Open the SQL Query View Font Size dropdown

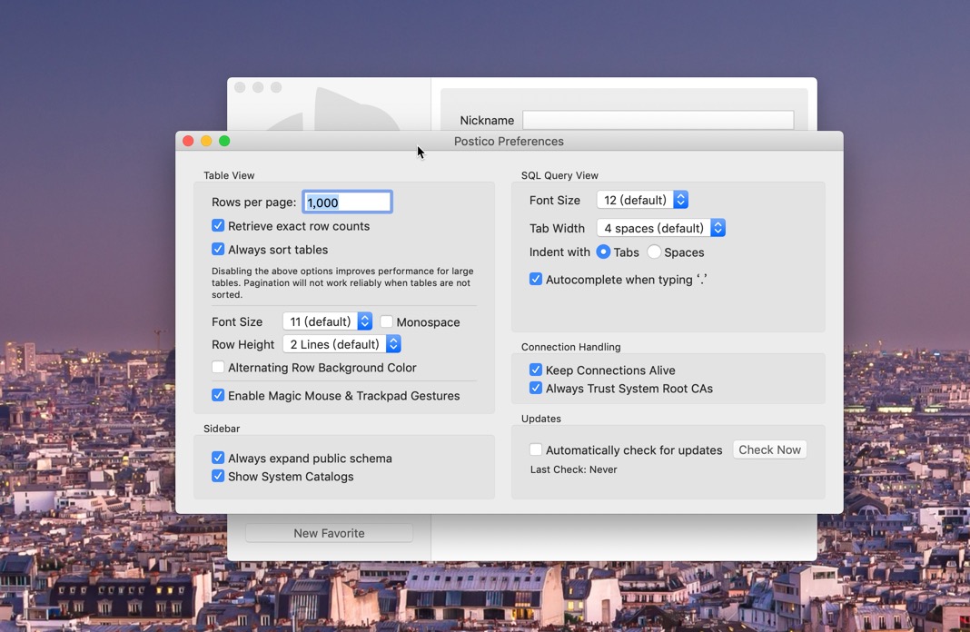642,200
